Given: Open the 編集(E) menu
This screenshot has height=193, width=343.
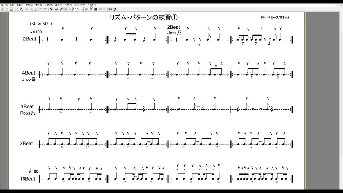Looking at the screenshot, I should click(x=20, y=5).
